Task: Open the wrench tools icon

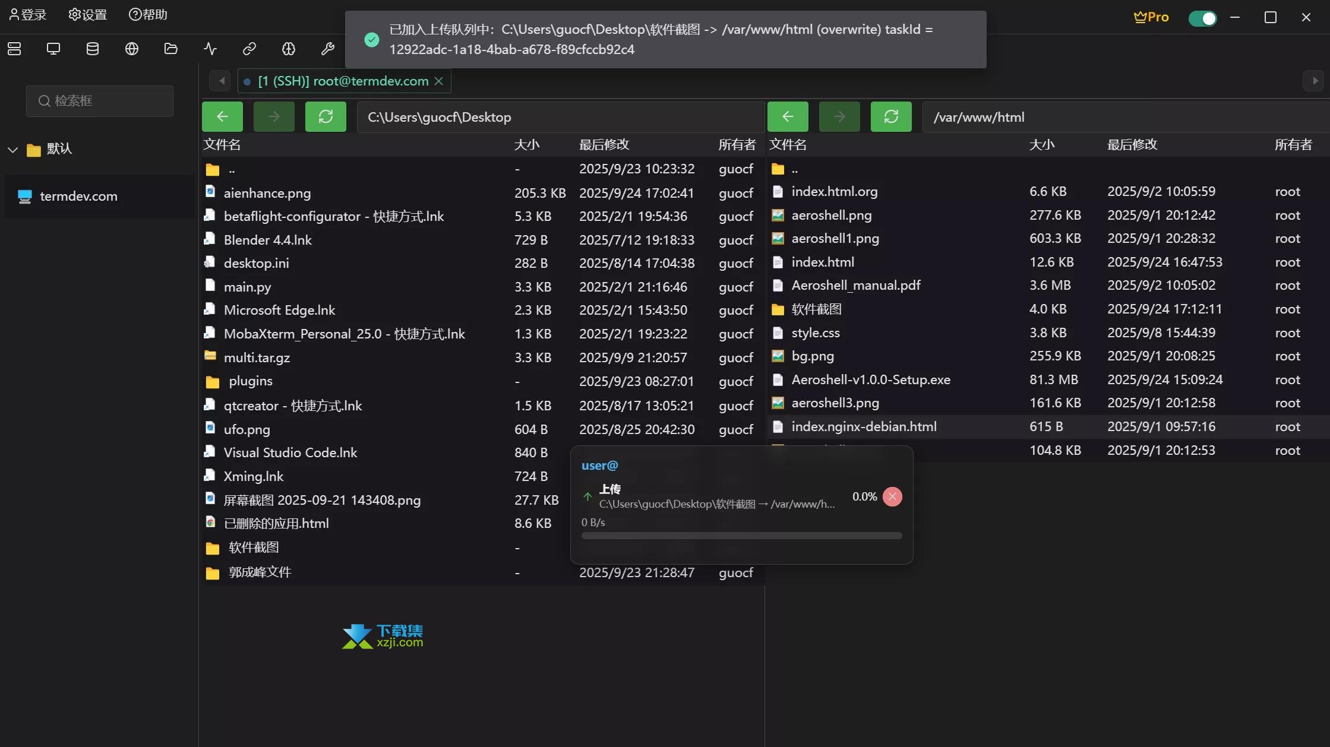Action: click(328, 49)
